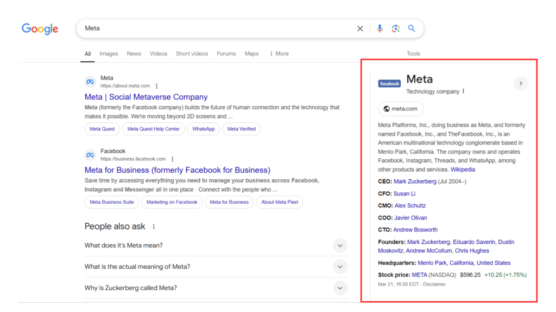Click the Marketing on Facebook chip
The height and width of the screenshot is (312, 556).
pos(172,203)
